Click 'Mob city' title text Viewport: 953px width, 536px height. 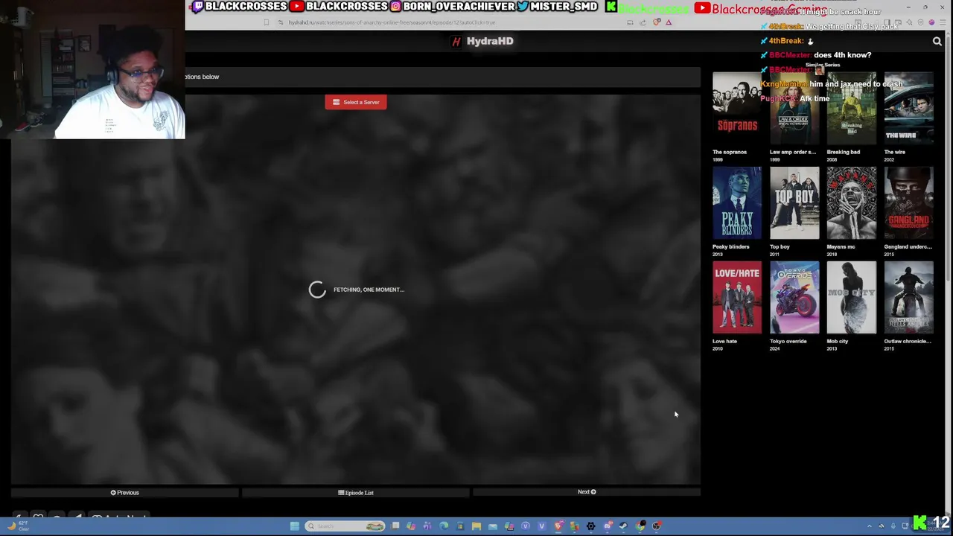coord(838,341)
